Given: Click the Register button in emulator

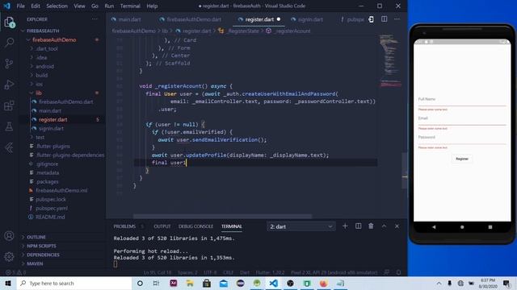Looking at the screenshot, I should click(x=462, y=159).
